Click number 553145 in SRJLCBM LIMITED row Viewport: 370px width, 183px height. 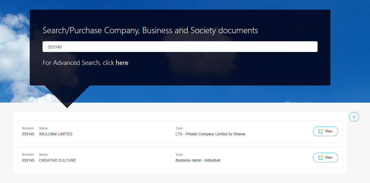pyautogui.click(x=28, y=134)
